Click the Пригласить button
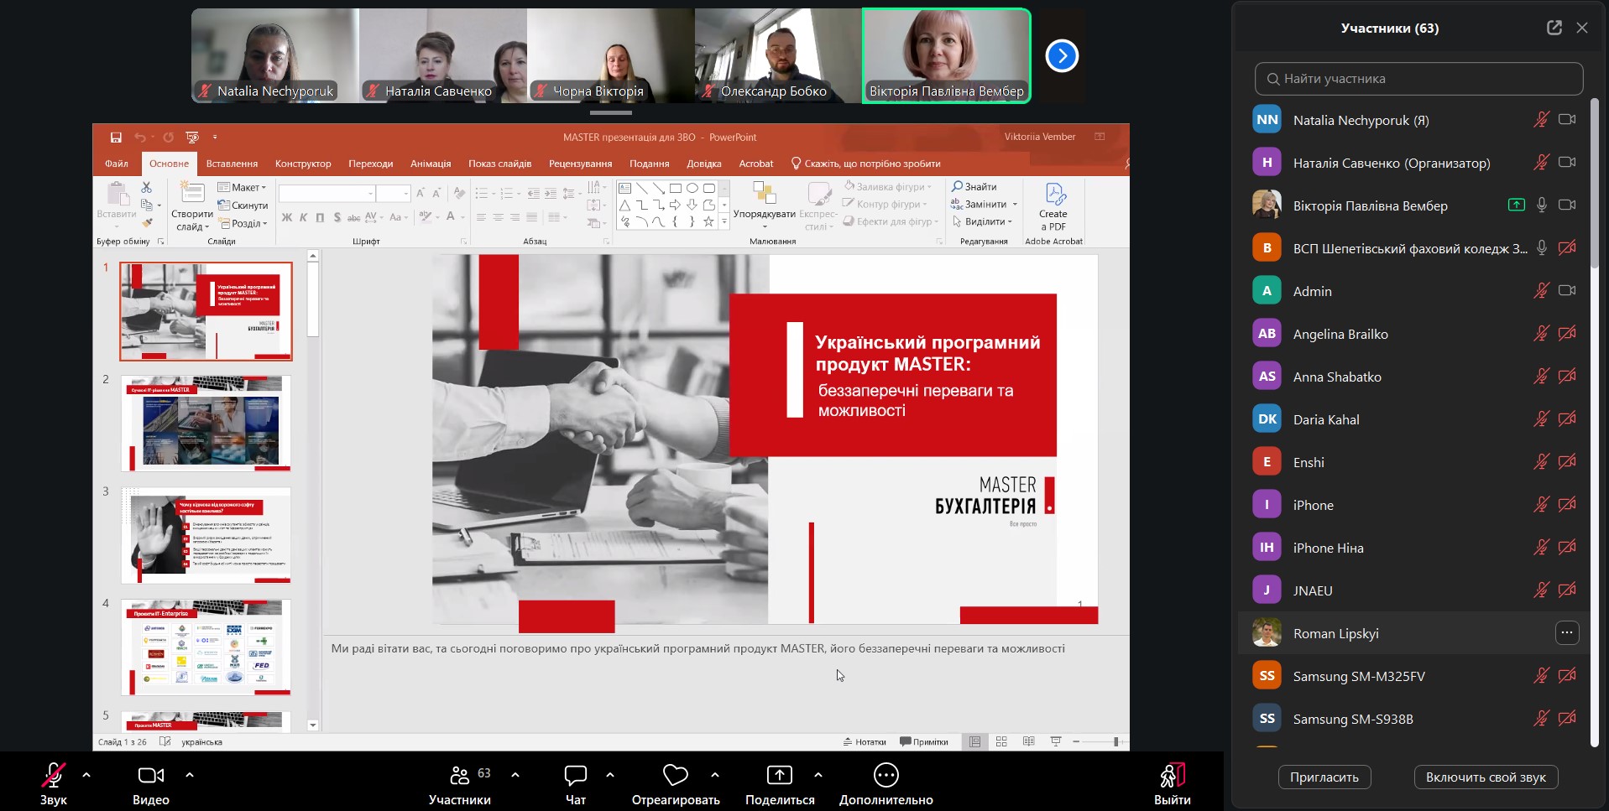 pos(1324,777)
